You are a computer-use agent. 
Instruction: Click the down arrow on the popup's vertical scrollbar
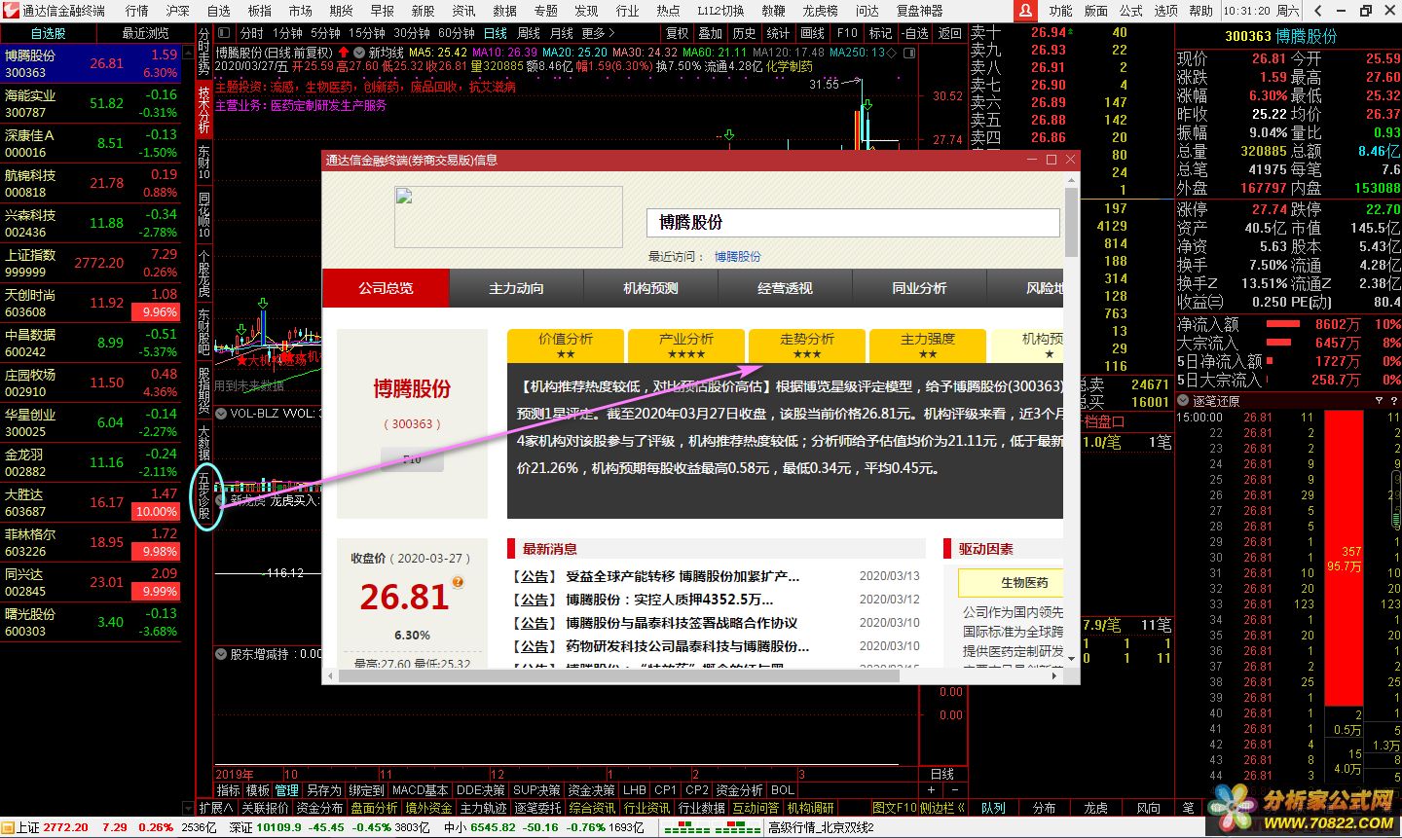(1072, 659)
